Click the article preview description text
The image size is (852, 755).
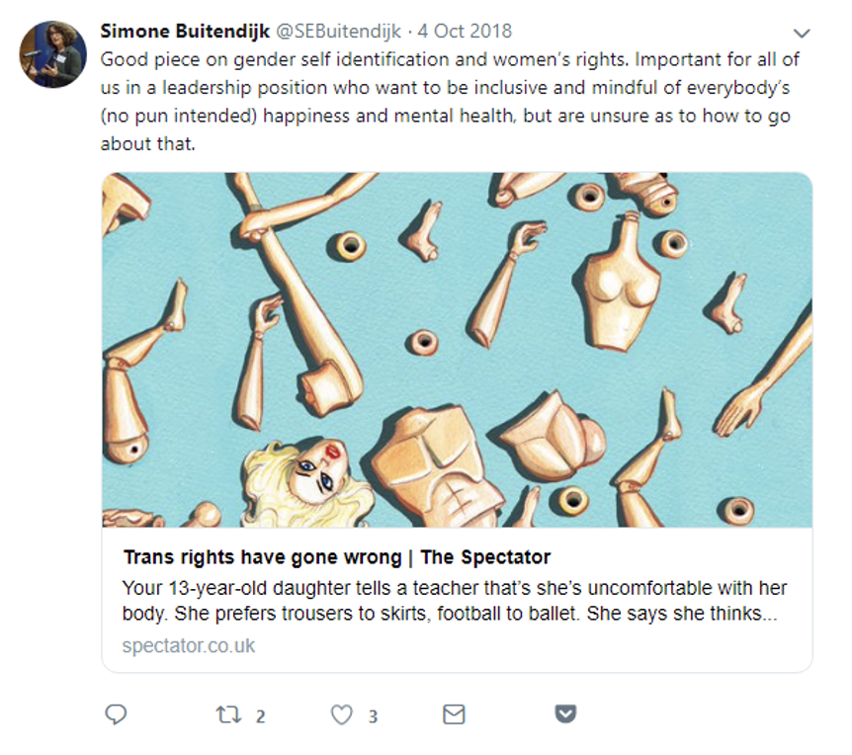(x=455, y=601)
